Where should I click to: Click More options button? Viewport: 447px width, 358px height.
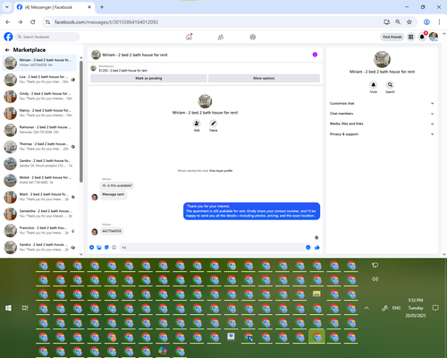point(264,78)
